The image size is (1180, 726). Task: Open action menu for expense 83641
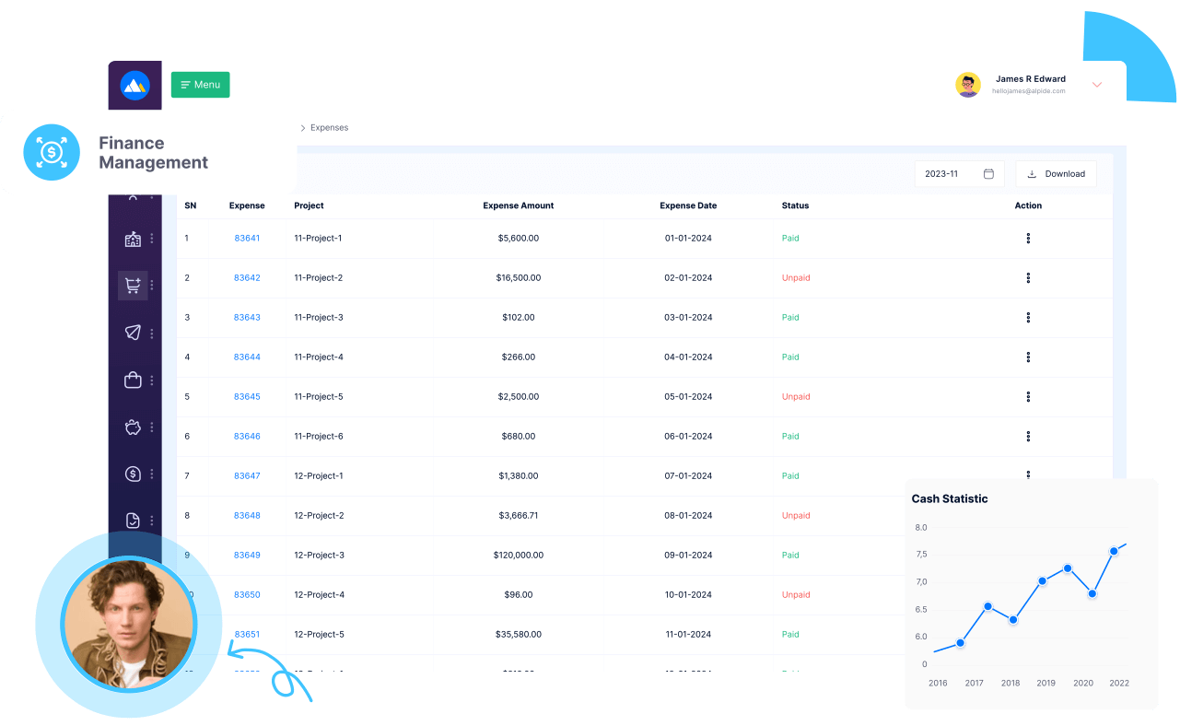[x=1028, y=238]
